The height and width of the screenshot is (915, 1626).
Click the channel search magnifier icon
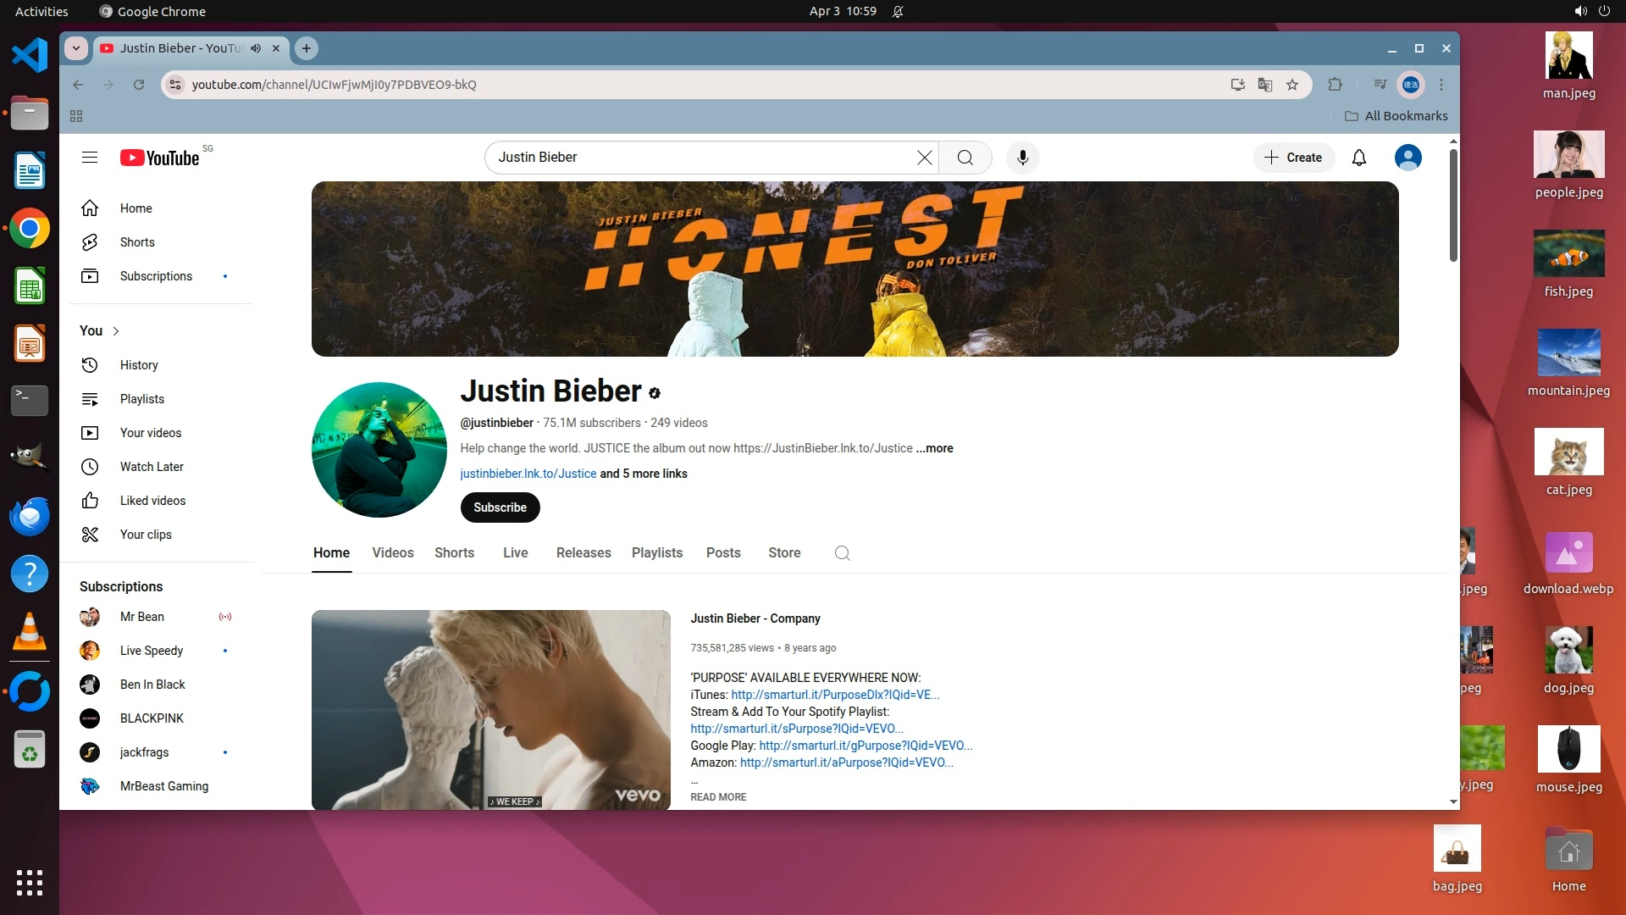pyautogui.click(x=842, y=553)
